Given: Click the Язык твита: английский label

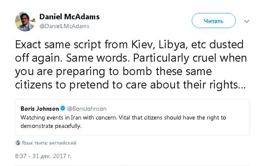Looking at the screenshot, I should 49,143.
